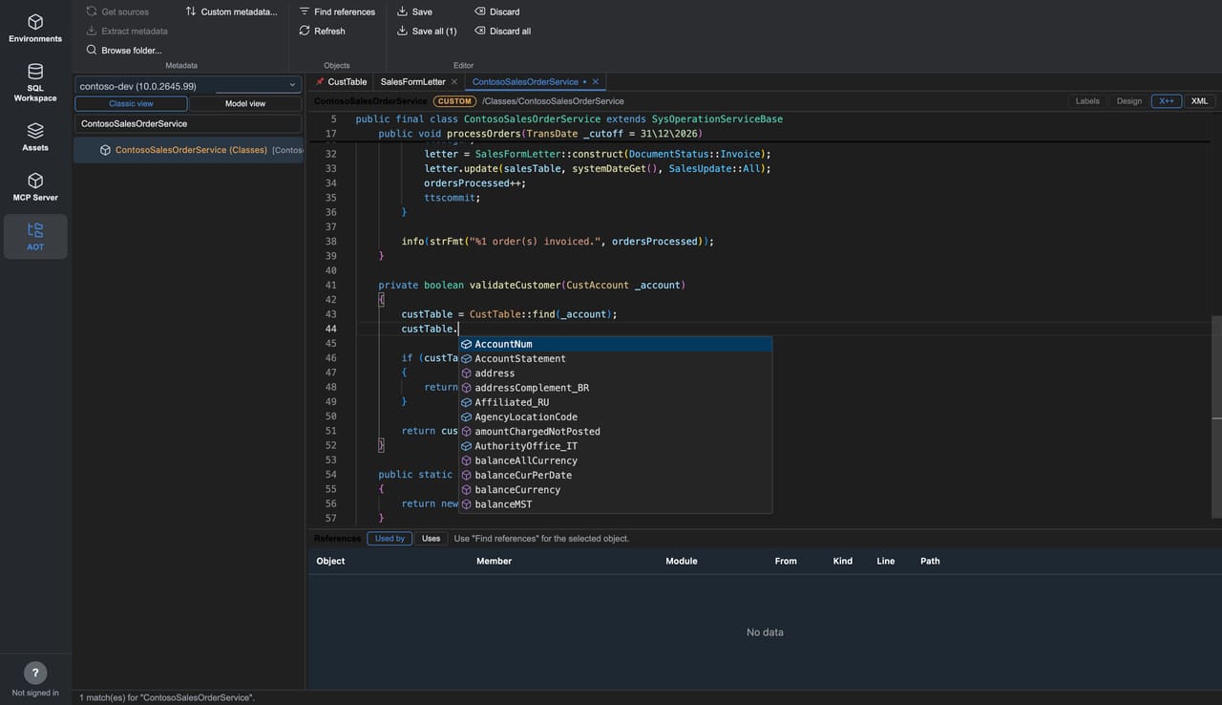Select the Uses toggle
The width and height of the screenshot is (1222, 705).
pos(432,539)
